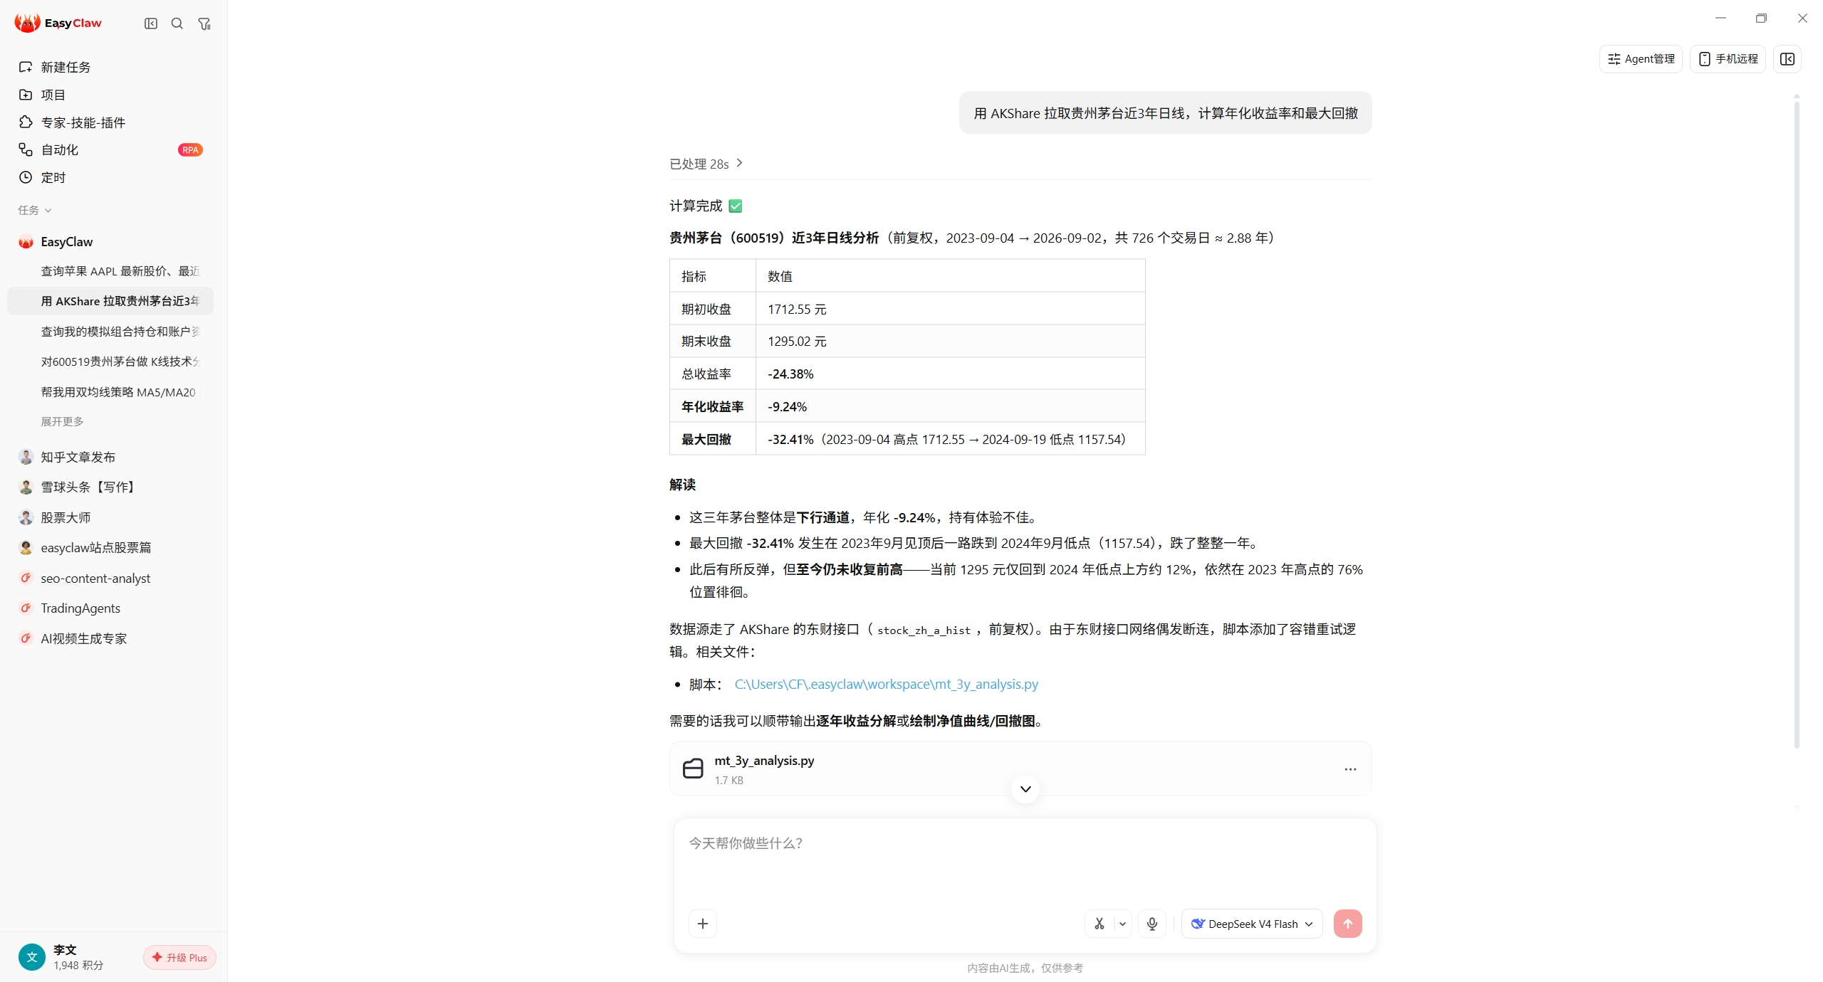Click the 总收益率 value -24.38%
This screenshot has height=982, width=1823.
pyautogui.click(x=790, y=374)
